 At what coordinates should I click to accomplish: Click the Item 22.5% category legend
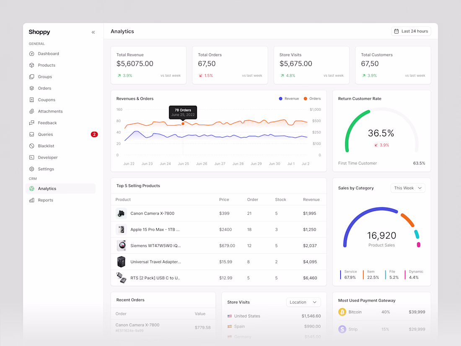pyautogui.click(x=371, y=275)
